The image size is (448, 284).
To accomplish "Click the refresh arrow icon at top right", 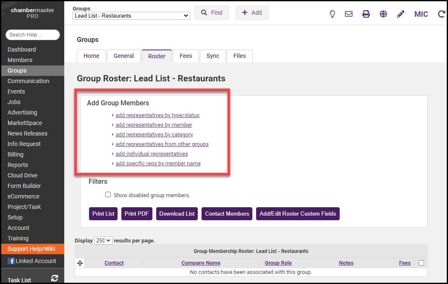I will 441,14.
